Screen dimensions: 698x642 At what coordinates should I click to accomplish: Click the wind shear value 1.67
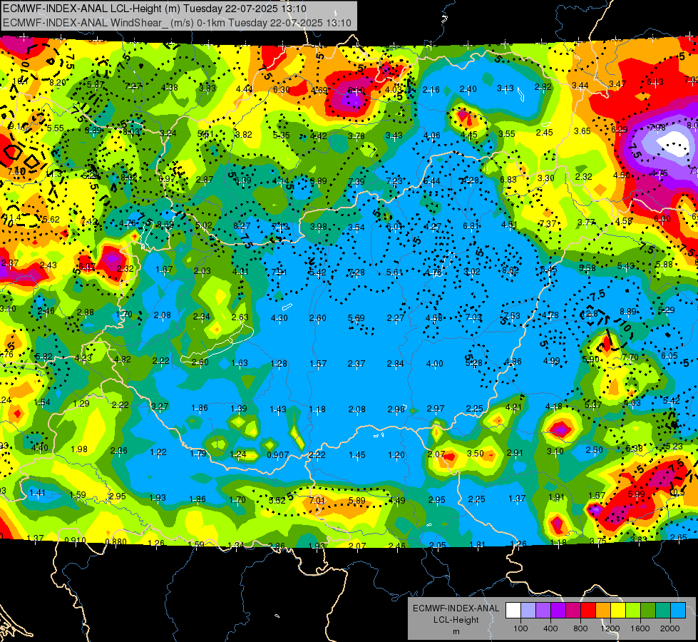164,270
